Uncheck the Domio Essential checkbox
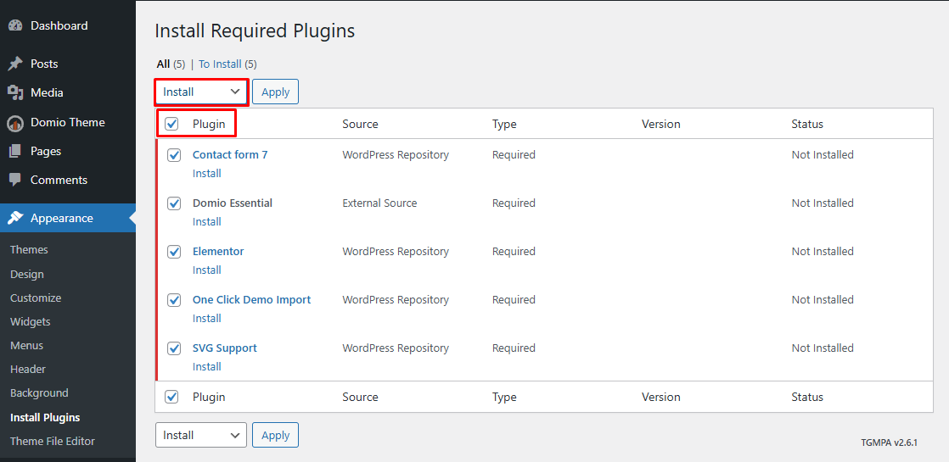Viewport: 949px width, 462px height. pos(174,203)
